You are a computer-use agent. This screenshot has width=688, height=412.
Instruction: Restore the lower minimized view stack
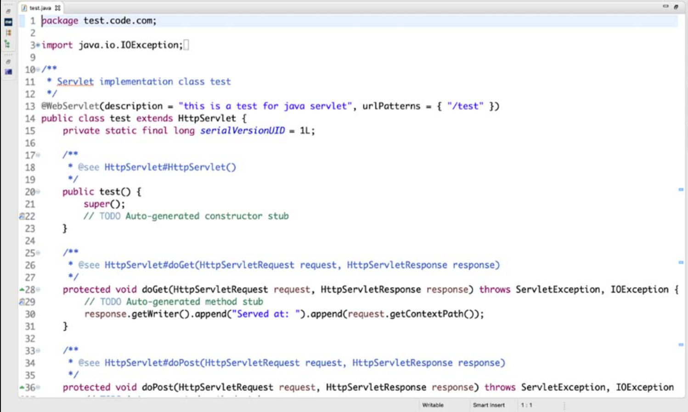coord(8,62)
